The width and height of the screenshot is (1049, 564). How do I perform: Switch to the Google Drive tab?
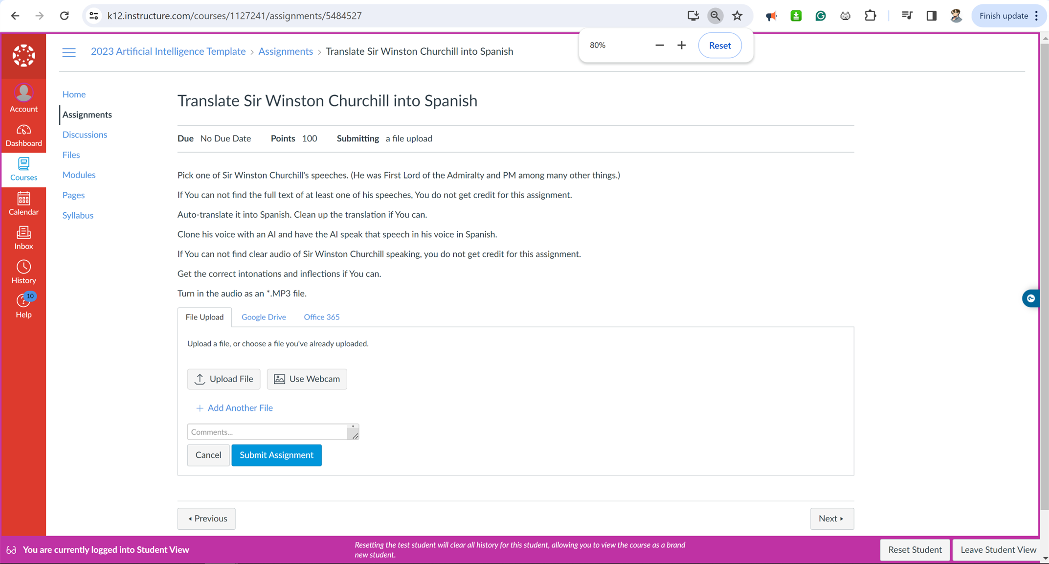[264, 317]
